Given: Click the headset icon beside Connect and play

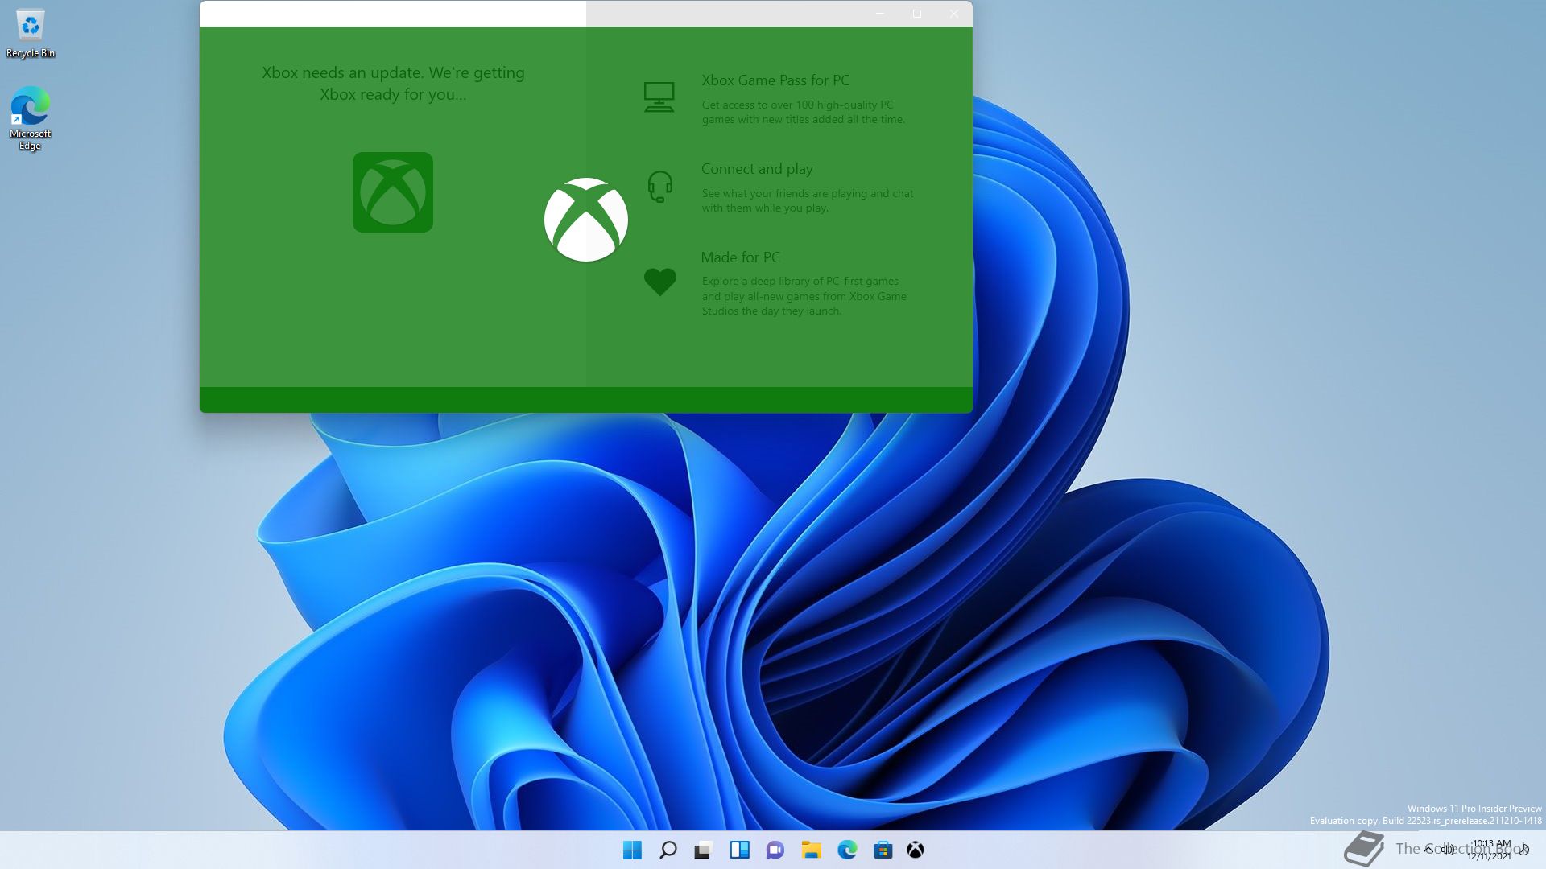Looking at the screenshot, I should (x=660, y=186).
